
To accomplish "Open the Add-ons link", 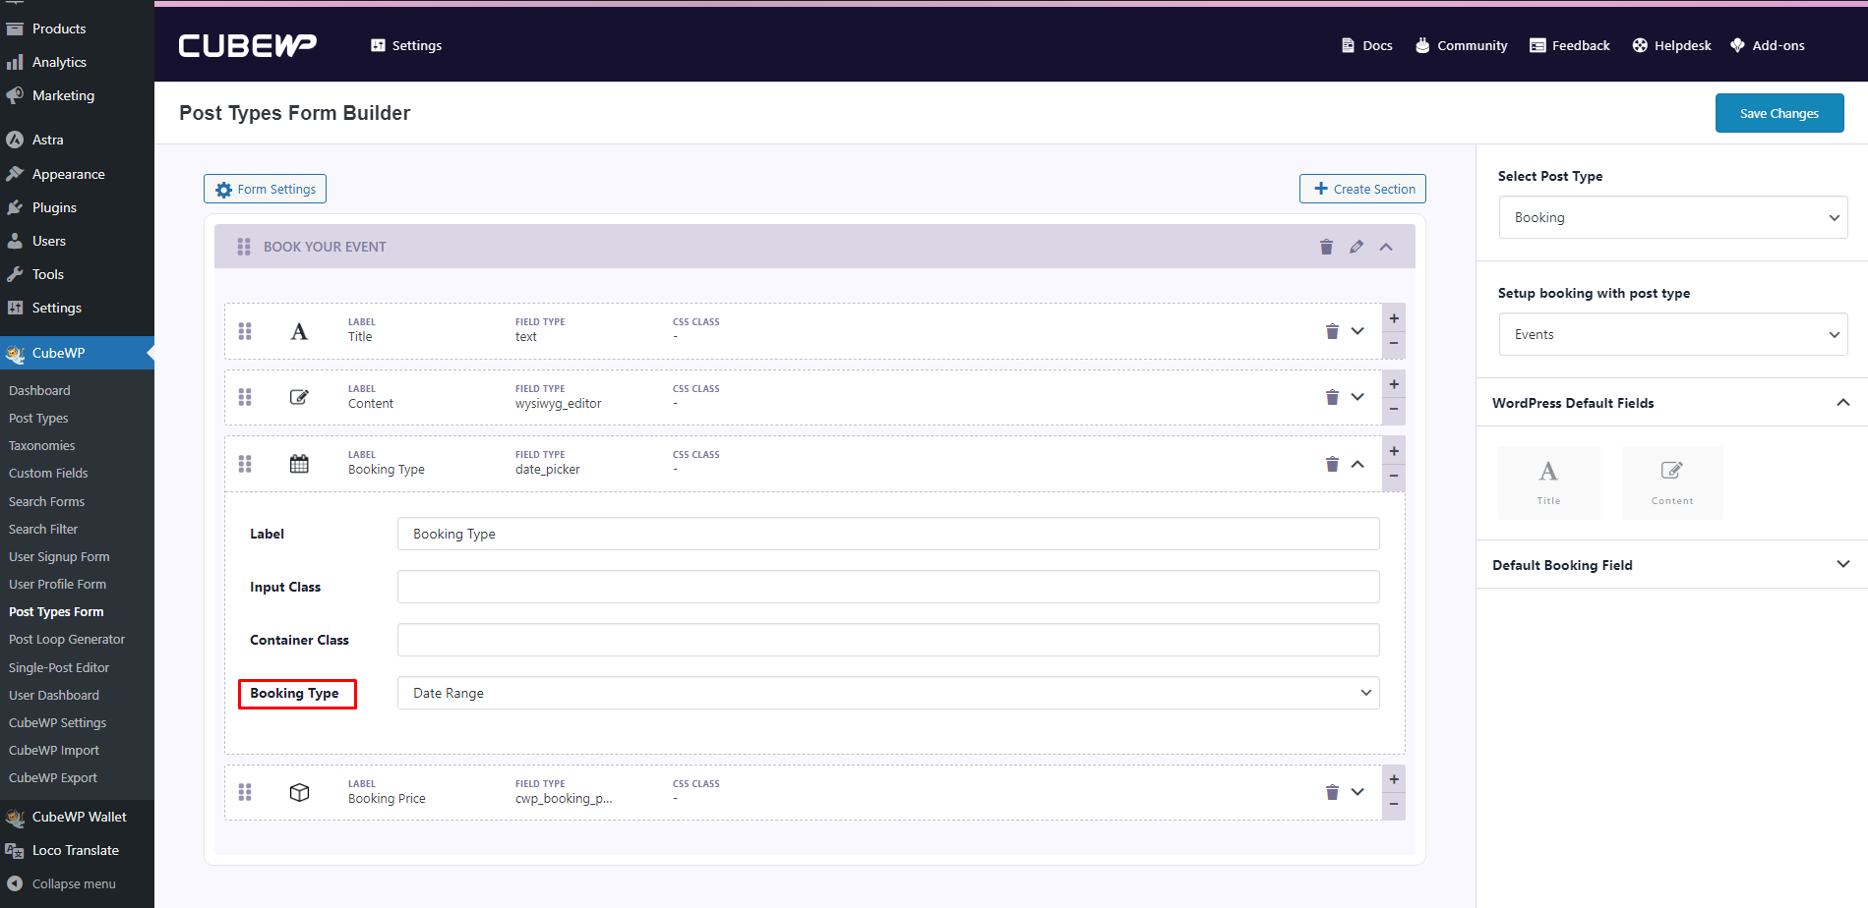I will 1768,45.
